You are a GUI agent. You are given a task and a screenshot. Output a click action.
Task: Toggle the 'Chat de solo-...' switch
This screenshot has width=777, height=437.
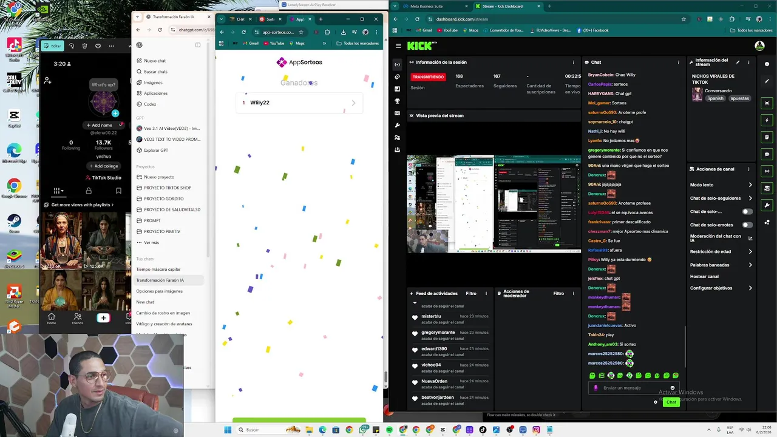[x=747, y=212]
